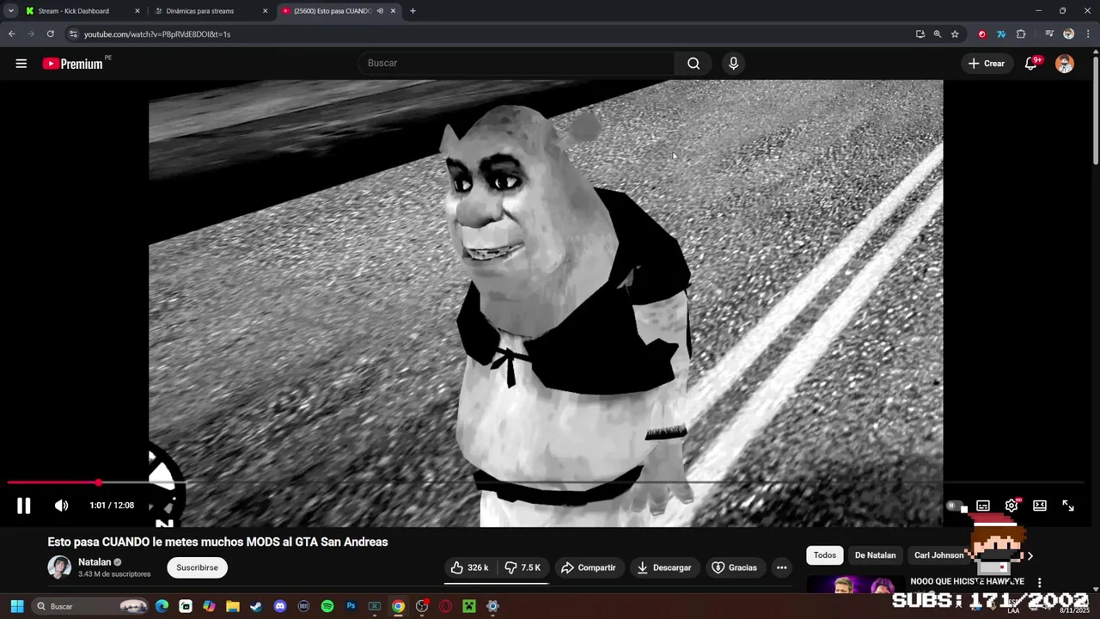The height and width of the screenshot is (619, 1100).
Task: Open the YouTube account avatar menu
Action: [x=1065, y=64]
